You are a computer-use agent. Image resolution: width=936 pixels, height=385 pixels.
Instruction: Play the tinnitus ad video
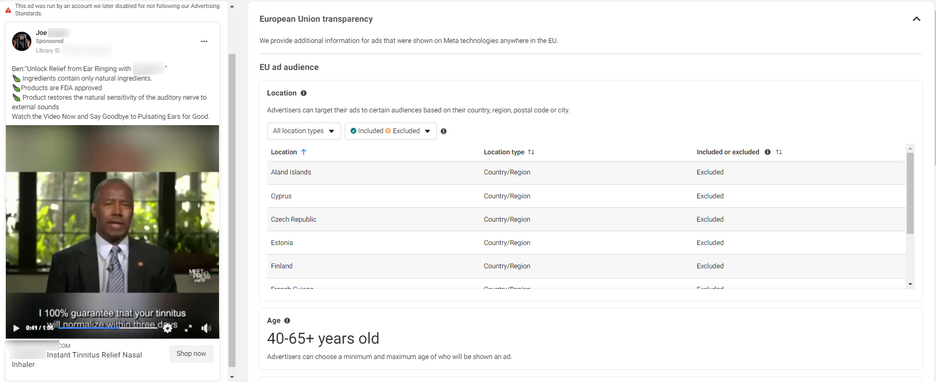tap(16, 328)
